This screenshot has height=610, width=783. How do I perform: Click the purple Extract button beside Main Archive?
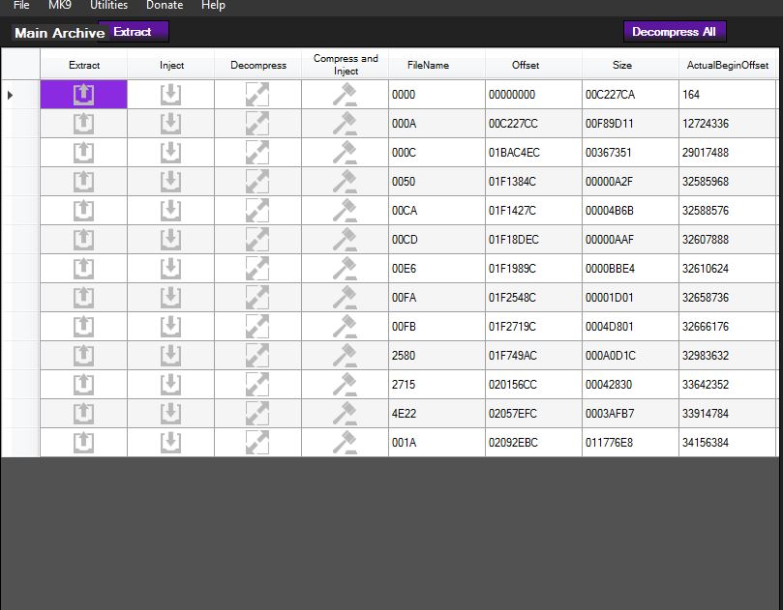[x=134, y=32]
